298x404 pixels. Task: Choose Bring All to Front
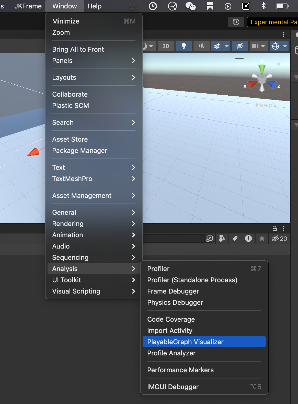[94, 49]
